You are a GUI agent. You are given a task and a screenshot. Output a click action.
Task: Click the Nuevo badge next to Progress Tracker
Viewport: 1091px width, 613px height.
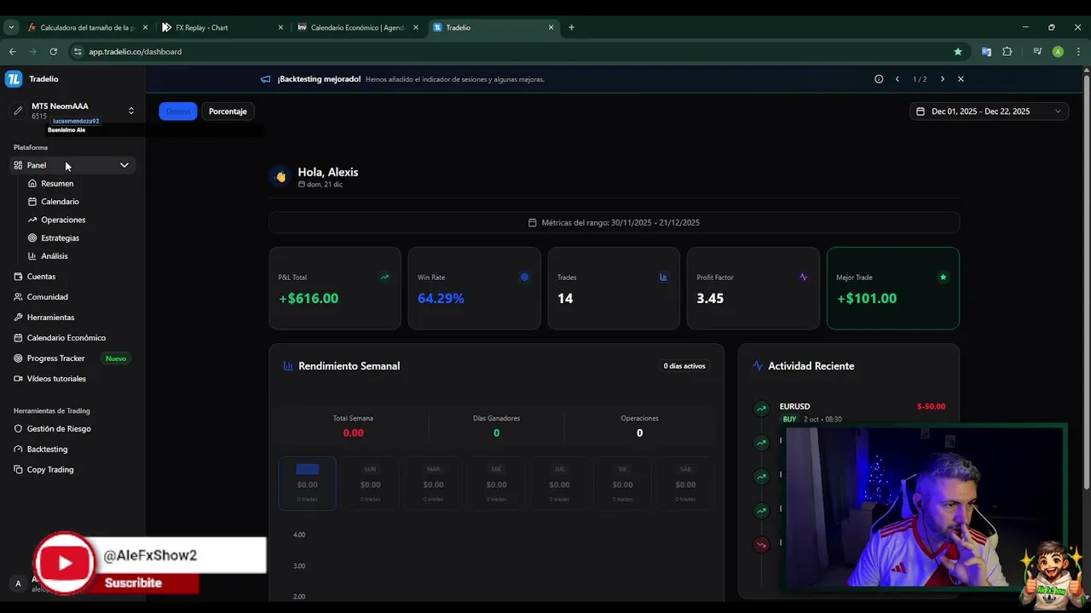[116, 358]
